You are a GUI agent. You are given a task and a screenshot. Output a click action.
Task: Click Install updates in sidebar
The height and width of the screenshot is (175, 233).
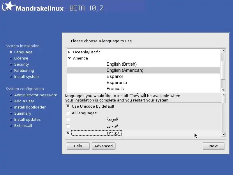(x=27, y=120)
